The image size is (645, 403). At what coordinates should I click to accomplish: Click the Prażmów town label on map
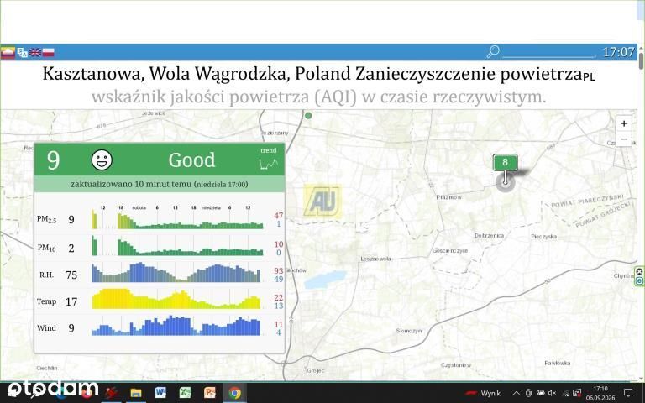(448, 197)
